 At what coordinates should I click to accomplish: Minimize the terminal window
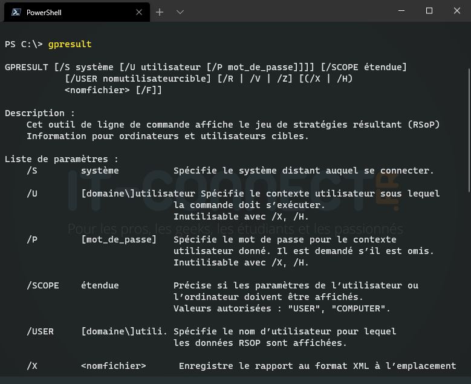[x=401, y=11]
